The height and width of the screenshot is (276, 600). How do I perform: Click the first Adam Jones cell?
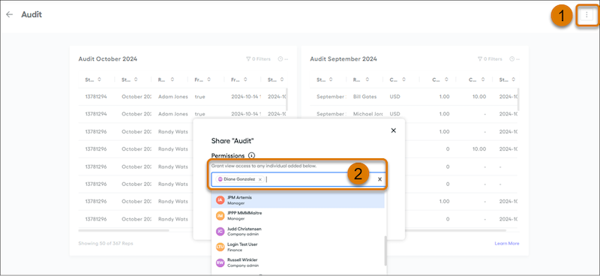coord(173,97)
